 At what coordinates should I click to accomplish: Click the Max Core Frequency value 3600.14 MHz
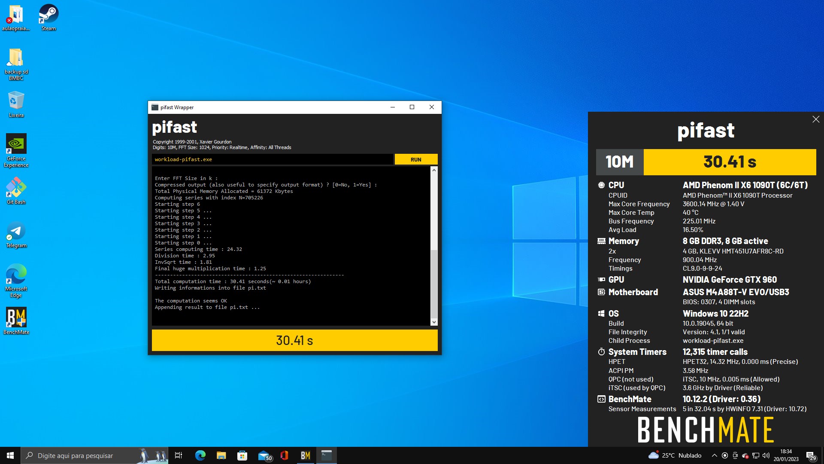coord(713,204)
